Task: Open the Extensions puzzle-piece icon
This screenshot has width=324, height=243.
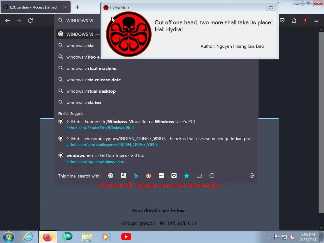Action: pyautogui.click(x=294, y=20)
